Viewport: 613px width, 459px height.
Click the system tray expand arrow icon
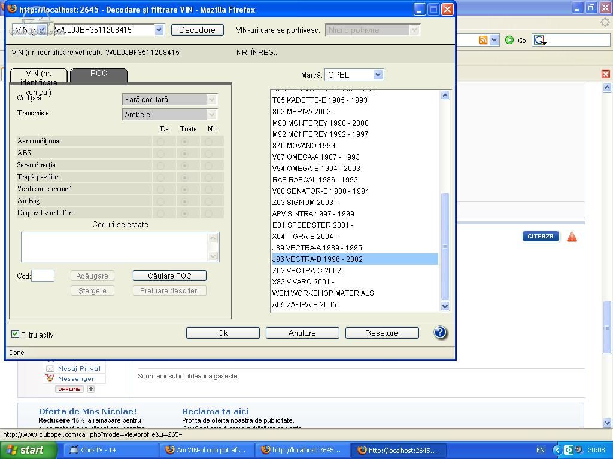pos(557,450)
